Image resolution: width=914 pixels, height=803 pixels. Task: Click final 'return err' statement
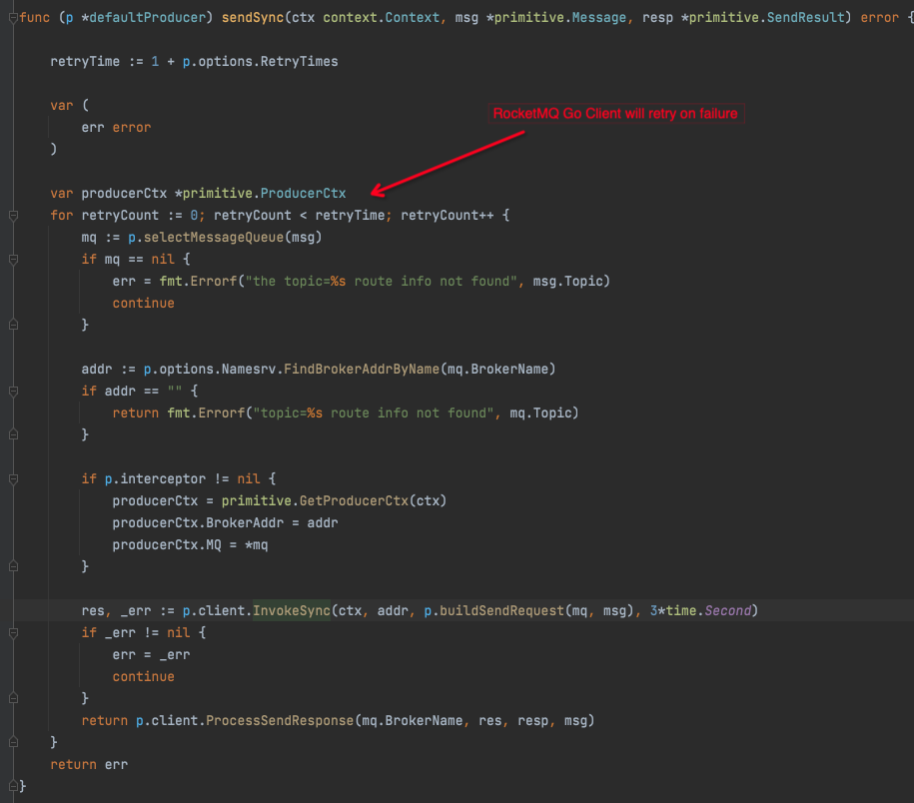point(89,764)
